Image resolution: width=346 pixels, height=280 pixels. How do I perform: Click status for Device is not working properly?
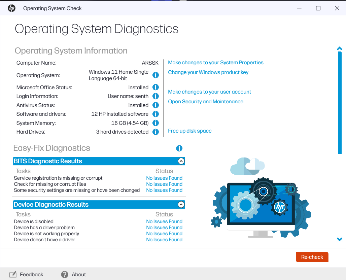coord(164,234)
